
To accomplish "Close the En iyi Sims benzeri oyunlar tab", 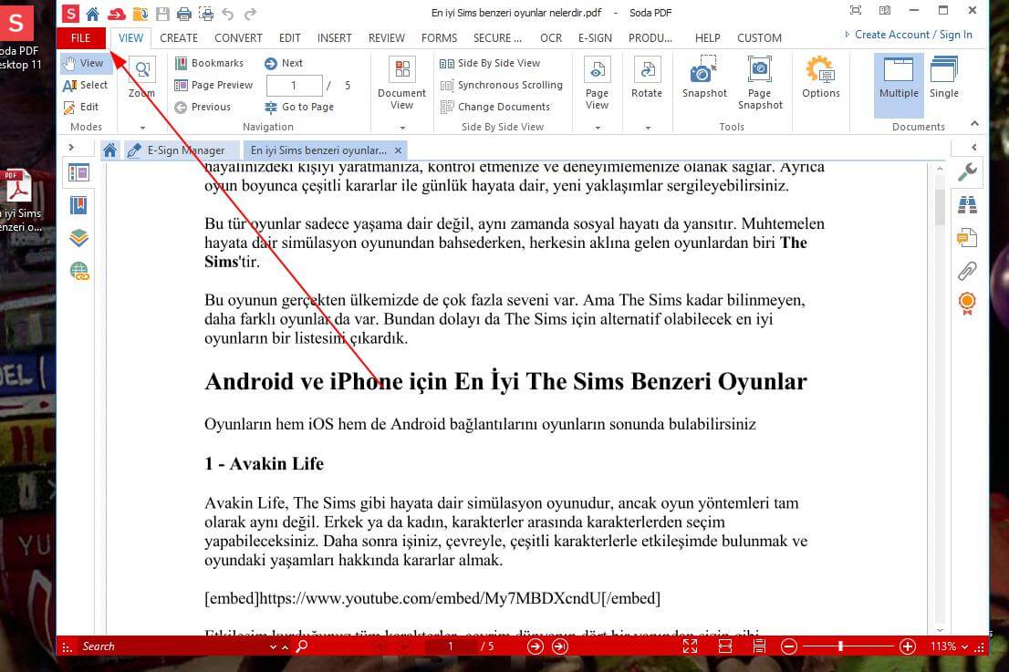I will tap(399, 150).
